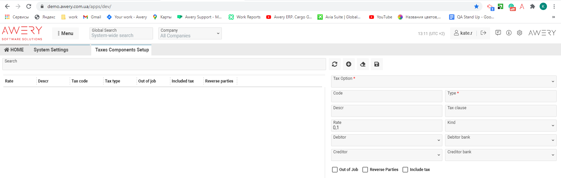The height and width of the screenshot is (178, 561).
Task: Check the Reverse Parties checkbox
Action: pyautogui.click(x=365, y=170)
